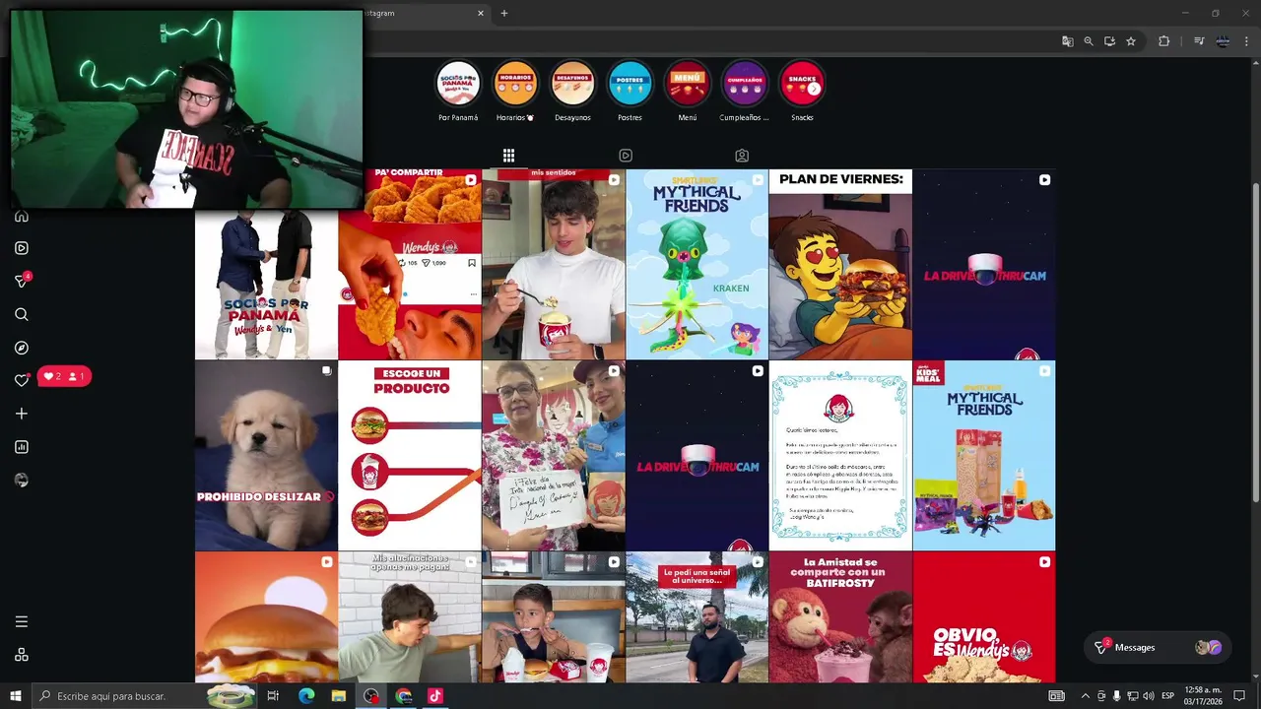Open the Mis alucinaciones reel
The image size is (1261, 709).
[x=410, y=616]
